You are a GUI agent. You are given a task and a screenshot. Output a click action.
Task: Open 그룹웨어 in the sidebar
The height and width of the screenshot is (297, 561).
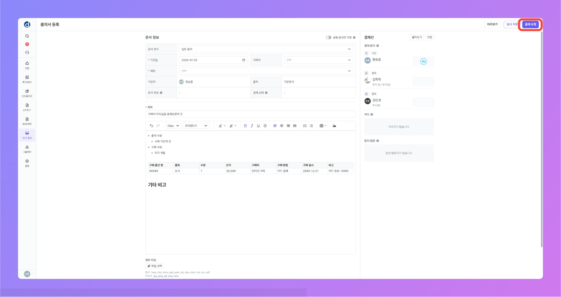pyautogui.click(x=27, y=149)
